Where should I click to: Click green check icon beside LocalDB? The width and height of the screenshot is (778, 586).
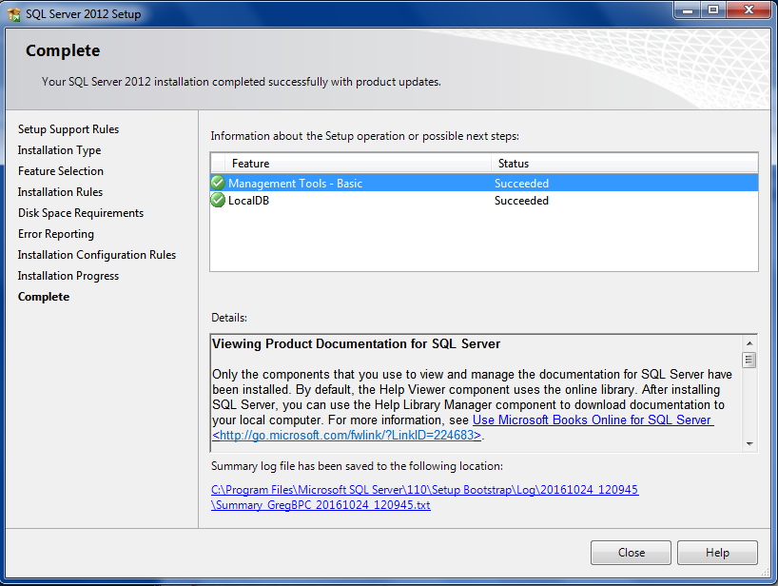(x=218, y=201)
